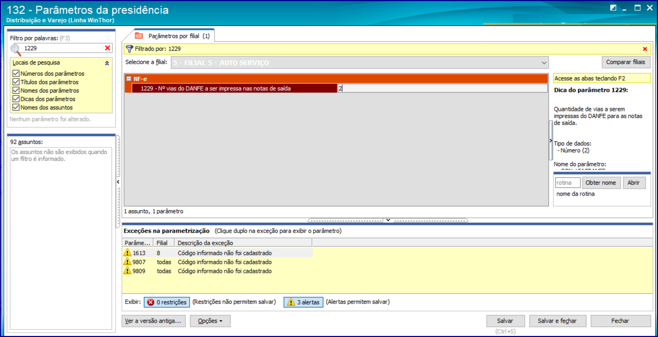
Task: Click the value field of parameter 1229
Action: (443, 88)
